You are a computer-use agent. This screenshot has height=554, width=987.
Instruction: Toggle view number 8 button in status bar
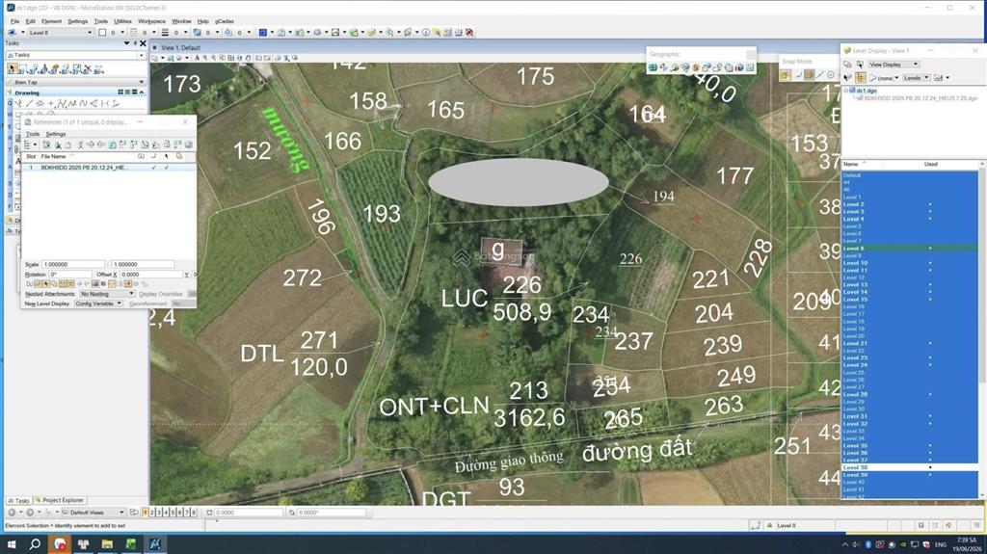coord(193,513)
